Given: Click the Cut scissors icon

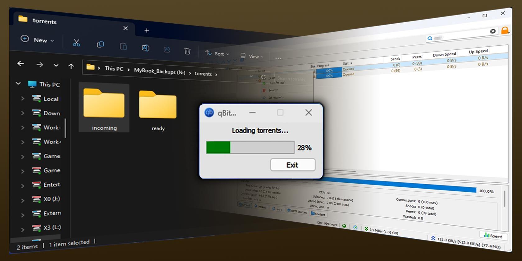Looking at the screenshot, I should click(x=76, y=43).
